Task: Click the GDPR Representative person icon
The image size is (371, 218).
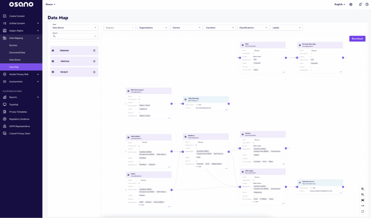Action: pos(4,126)
